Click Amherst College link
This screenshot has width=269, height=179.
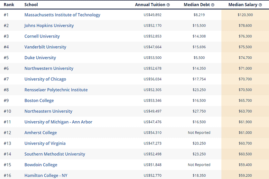[41, 133]
